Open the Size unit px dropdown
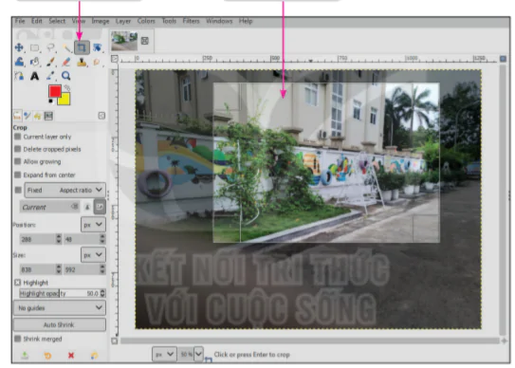 [93, 255]
